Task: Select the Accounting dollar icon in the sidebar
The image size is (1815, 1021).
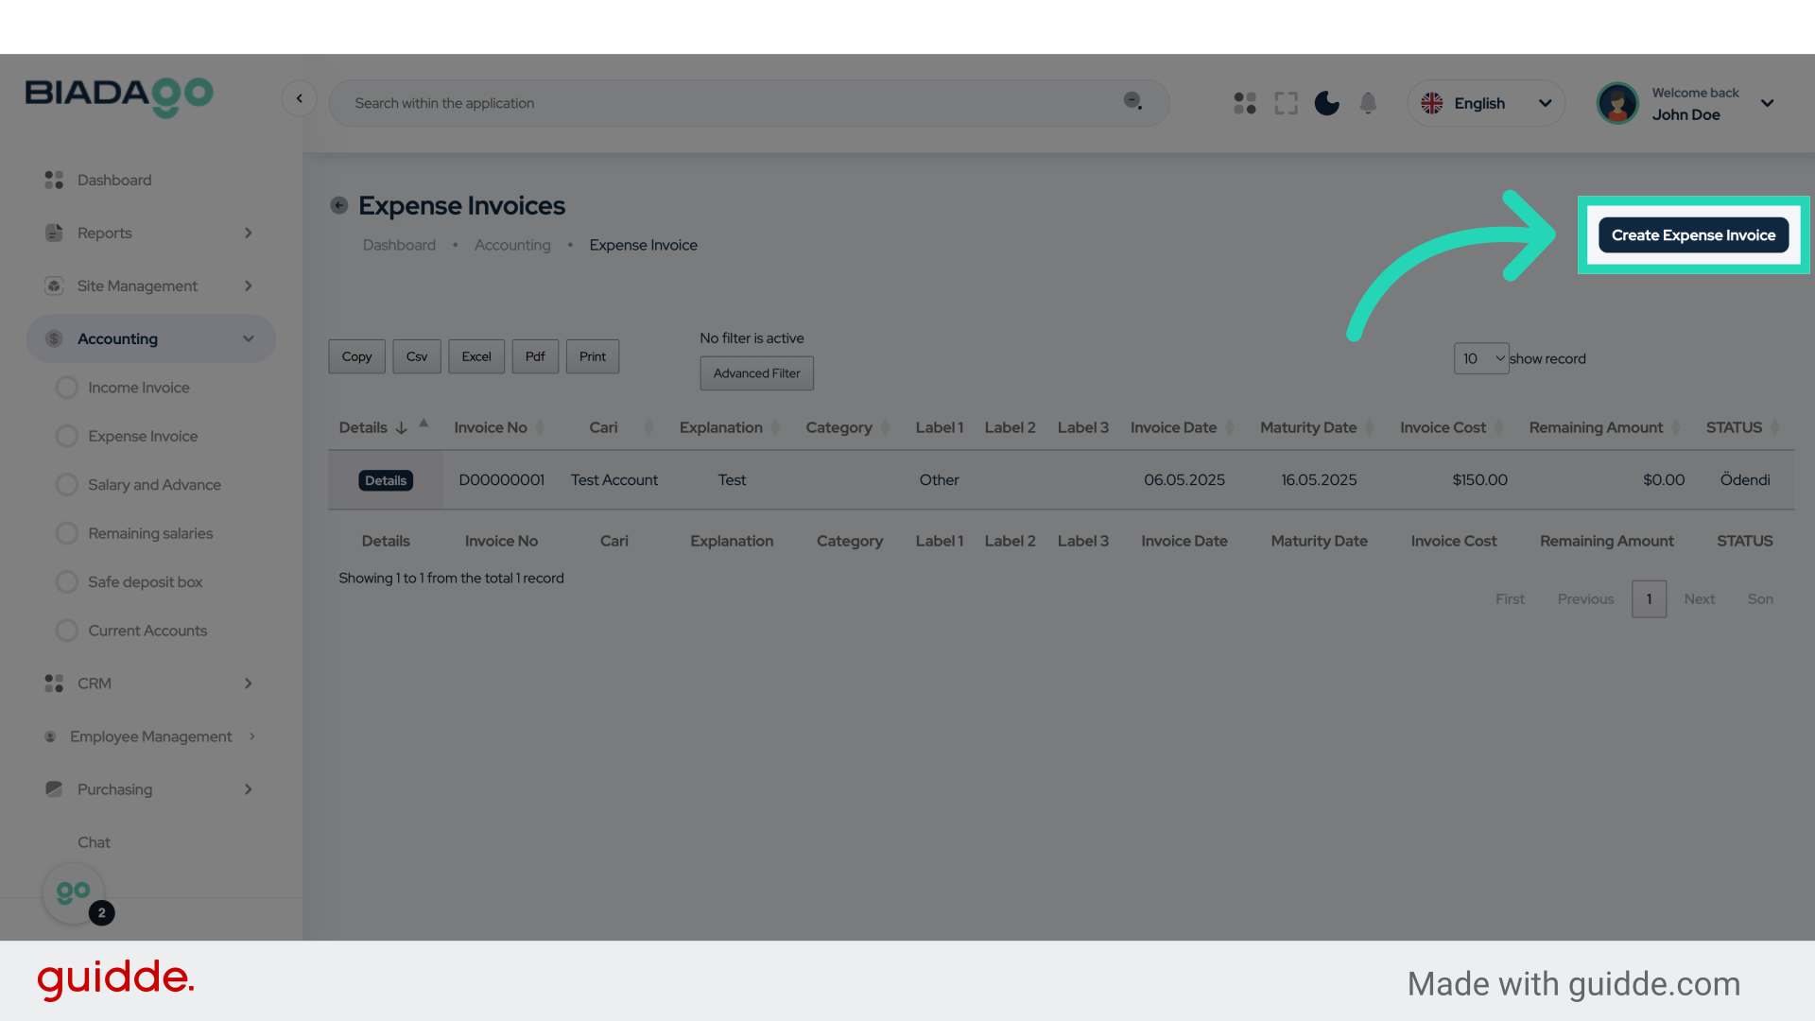Action: pos(54,338)
